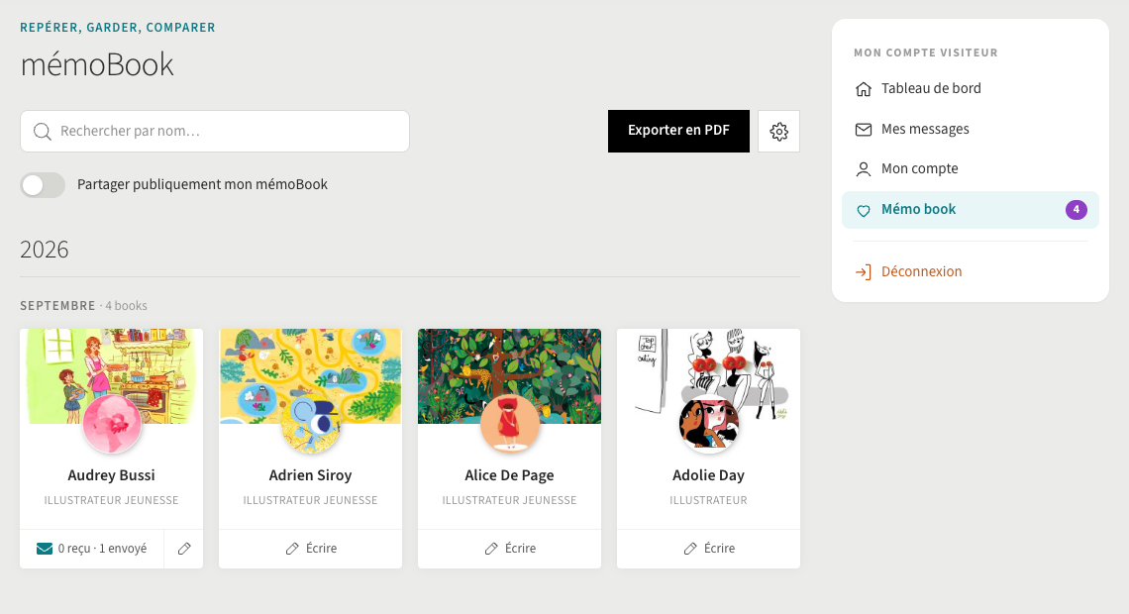Image resolution: width=1129 pixels, height=614 pixels.
Task: Click the SEPTEMBRE · 4 books label
Action: pos(83,306)
